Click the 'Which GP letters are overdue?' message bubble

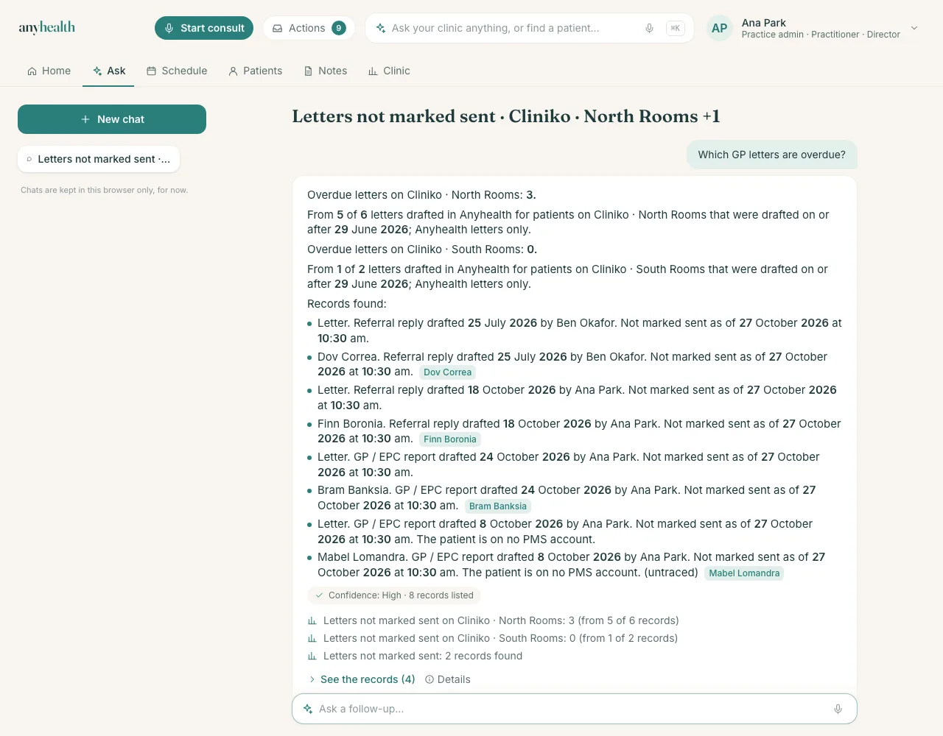pos(772,155)
